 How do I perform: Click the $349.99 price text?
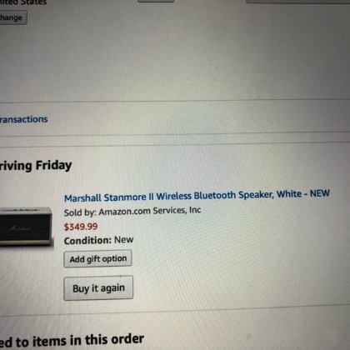pos(81,227)
